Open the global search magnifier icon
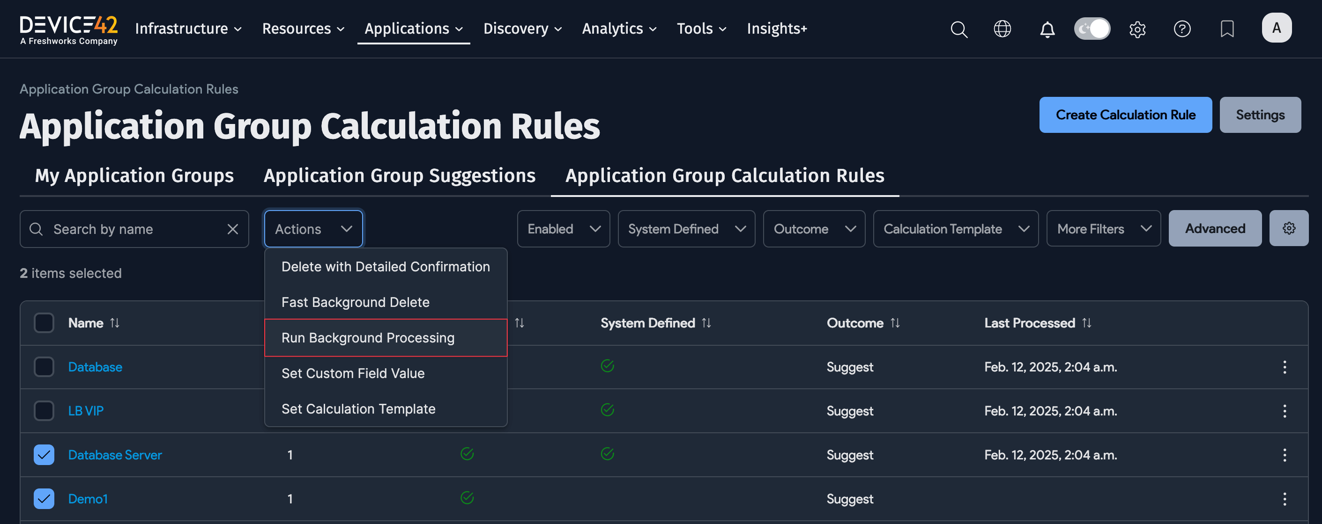This screenshot has width=1322, height=524. (958, 29)
